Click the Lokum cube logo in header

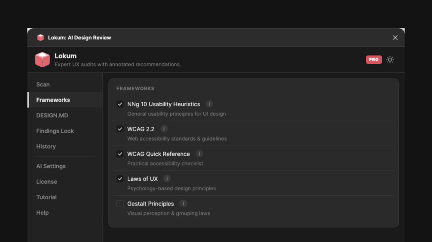click(43, 60)
